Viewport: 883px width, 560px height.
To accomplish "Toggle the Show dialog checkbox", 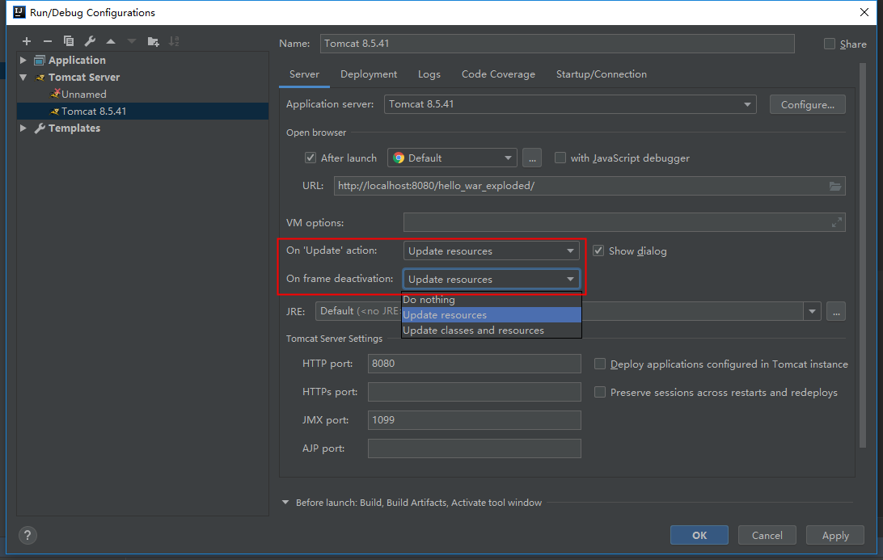I will coord(598,251).
